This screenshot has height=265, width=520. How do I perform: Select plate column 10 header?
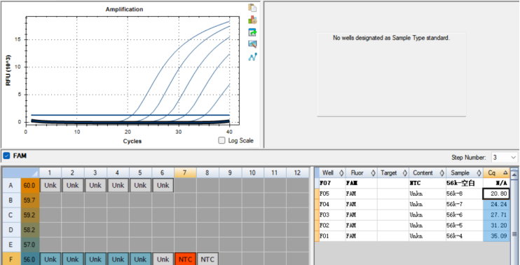tap(253, 172)
